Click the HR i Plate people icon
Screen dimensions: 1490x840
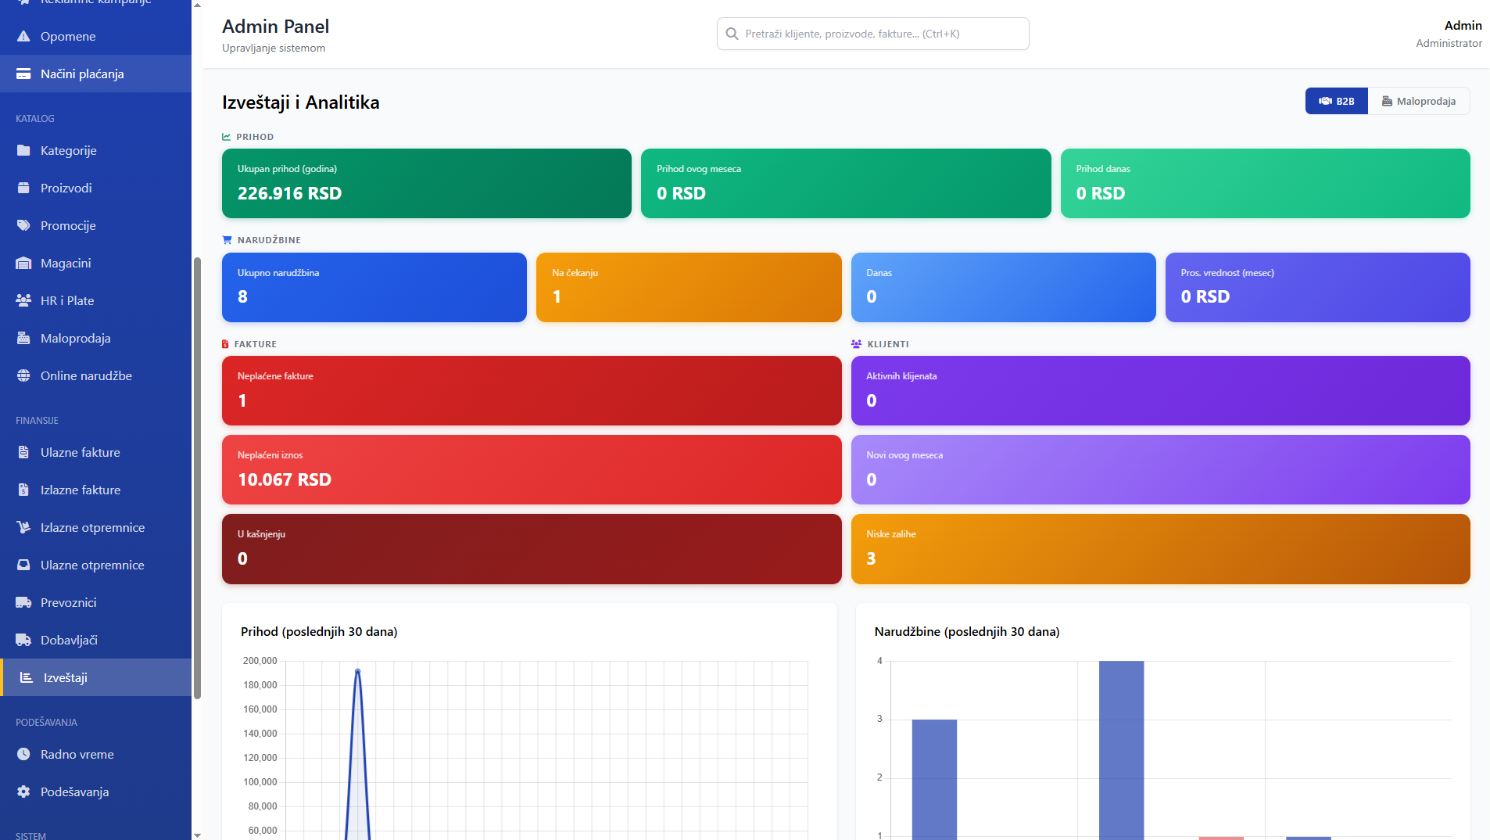click(x=23, y=300)
